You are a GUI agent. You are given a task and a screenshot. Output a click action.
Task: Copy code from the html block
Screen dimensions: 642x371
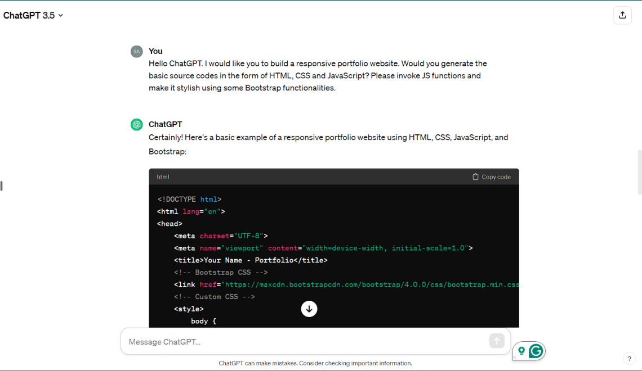pos(492,177)
